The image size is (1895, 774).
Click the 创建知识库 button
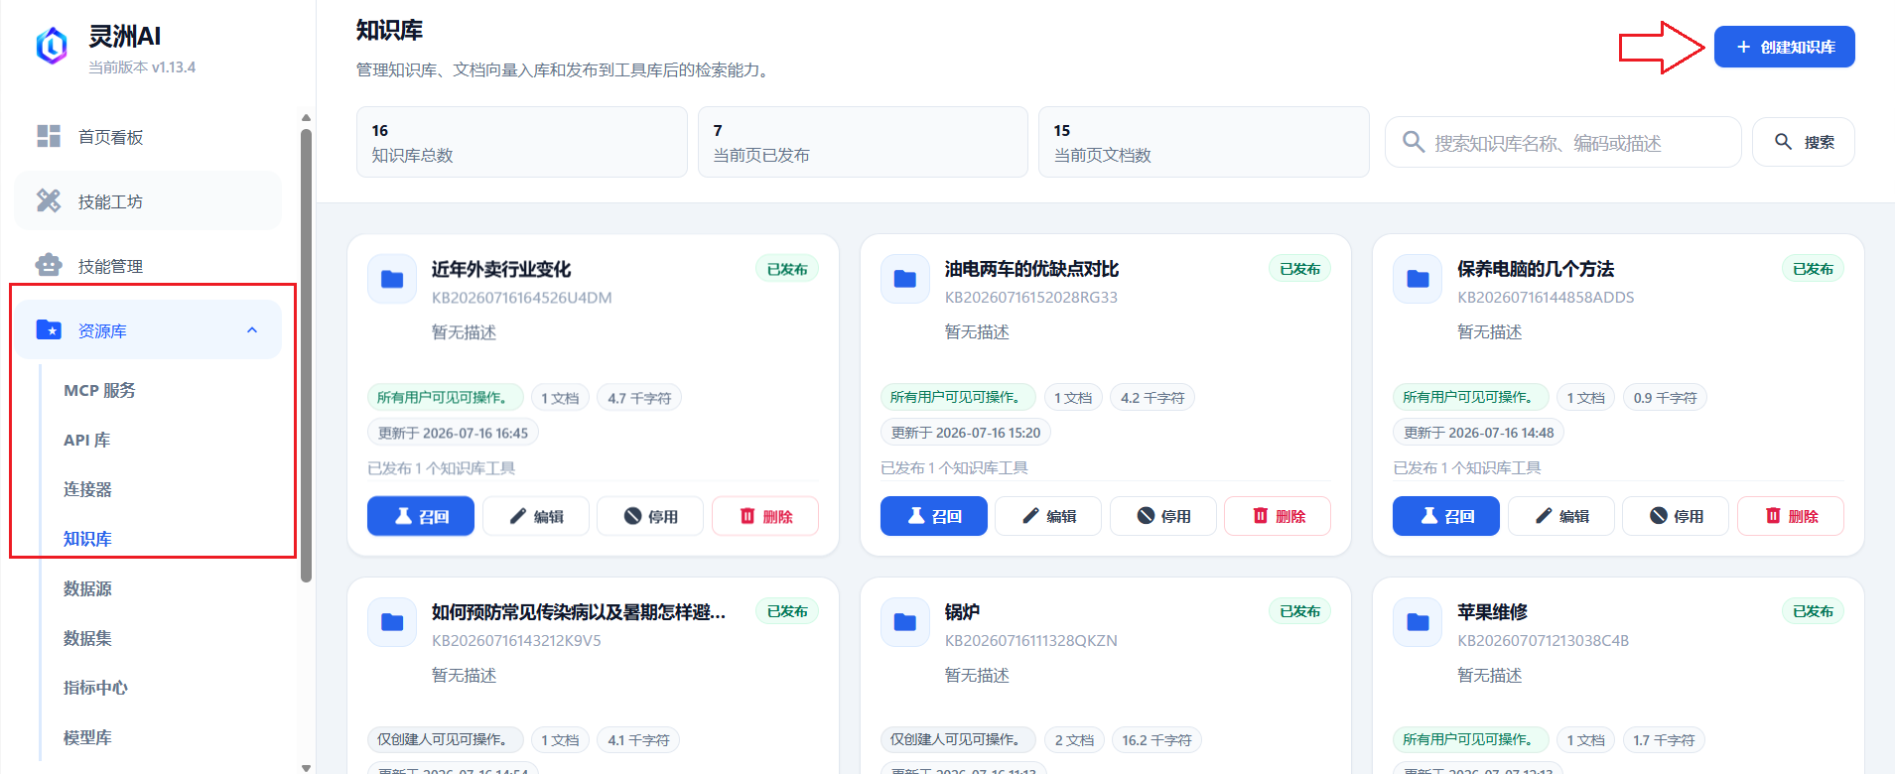point(1784,47)
